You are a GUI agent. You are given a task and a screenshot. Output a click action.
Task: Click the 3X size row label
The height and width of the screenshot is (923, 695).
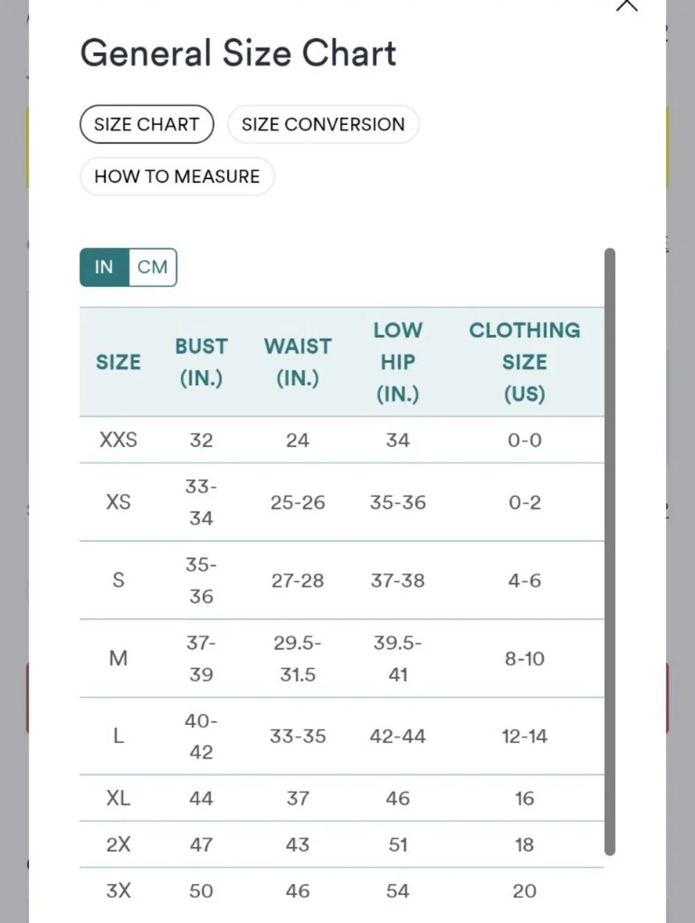pyautogui.click(x=118, y=891)
